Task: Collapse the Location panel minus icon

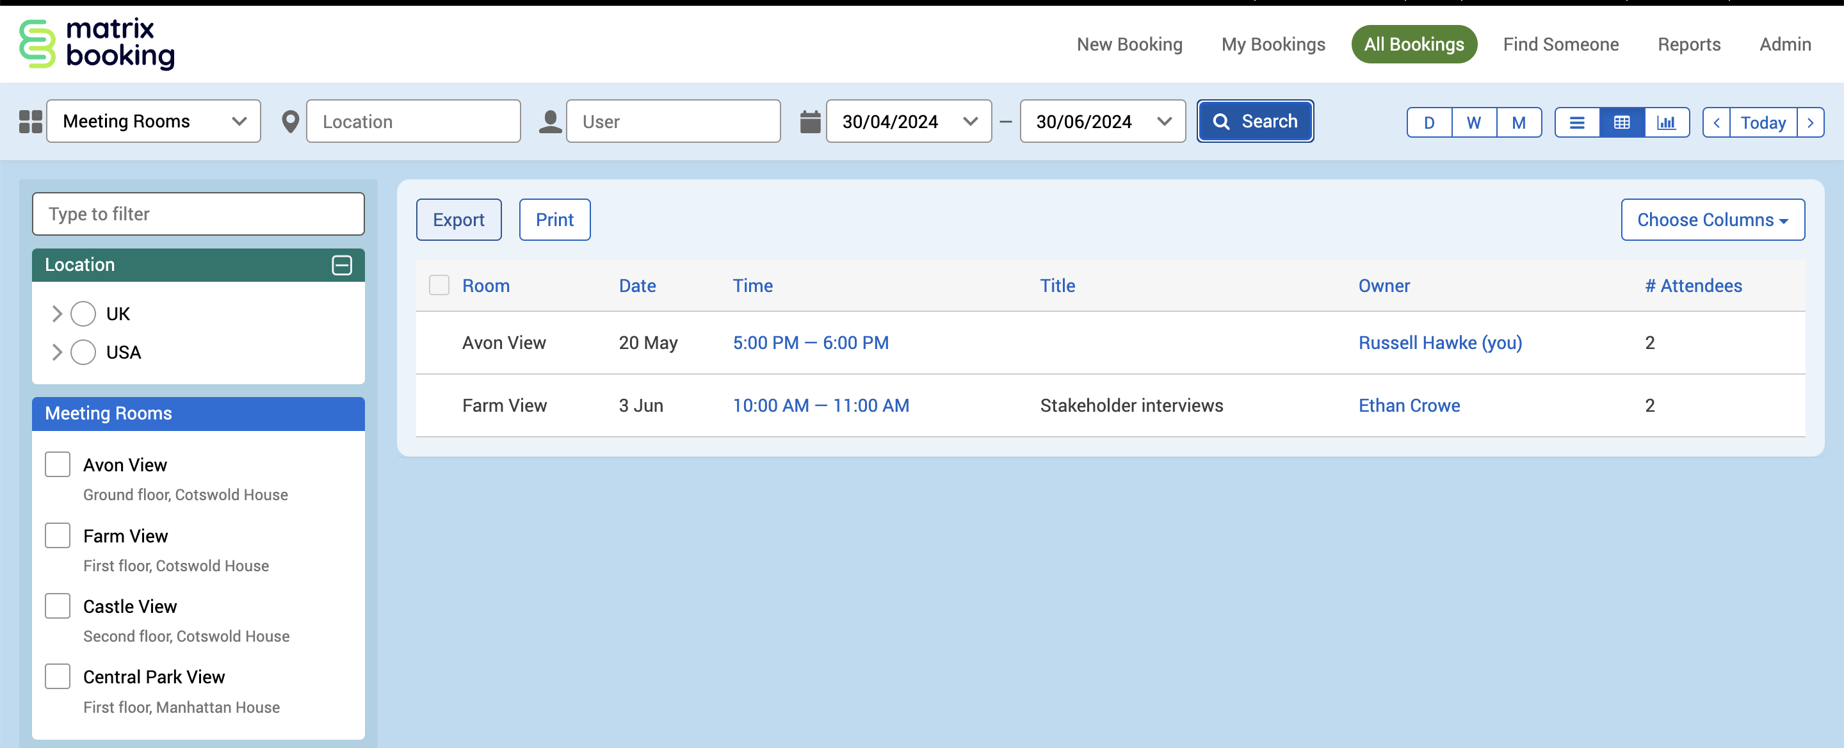Action: [x=341, y=265]
